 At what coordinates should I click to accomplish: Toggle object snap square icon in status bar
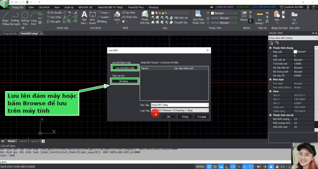(251, 167)
